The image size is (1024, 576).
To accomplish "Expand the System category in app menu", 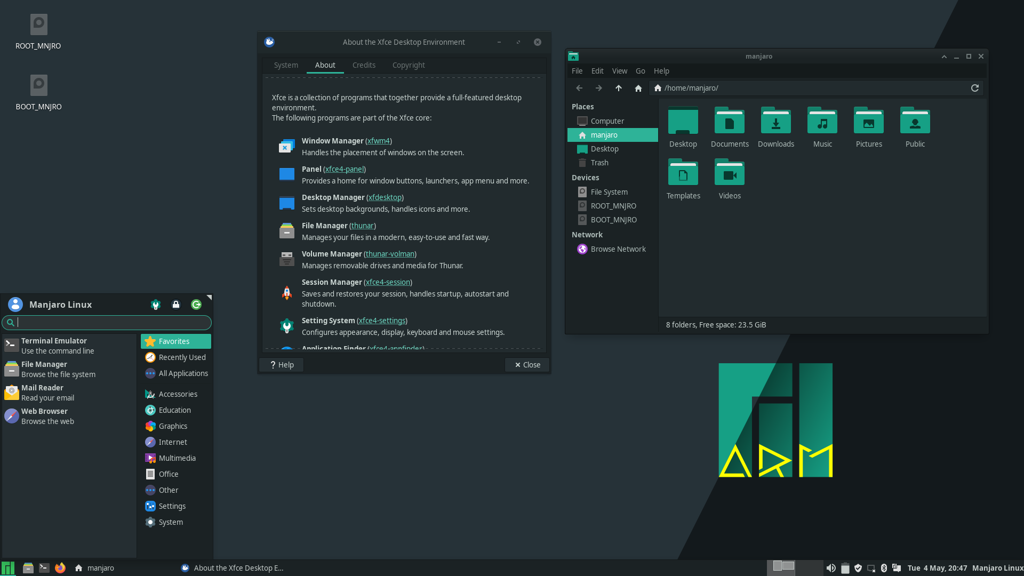I will (x=170, y=522).
